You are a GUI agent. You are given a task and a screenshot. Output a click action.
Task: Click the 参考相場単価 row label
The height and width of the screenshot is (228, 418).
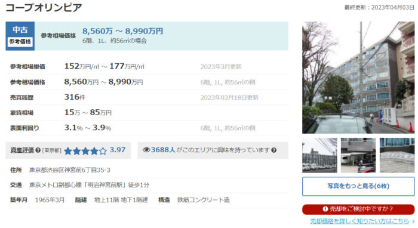[27, 67]
